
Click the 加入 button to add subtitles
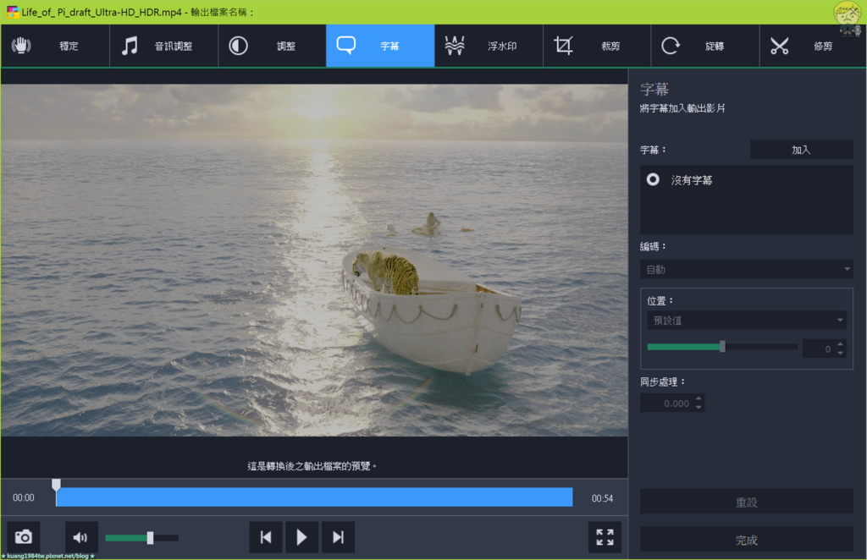click(x=801, y=150)
